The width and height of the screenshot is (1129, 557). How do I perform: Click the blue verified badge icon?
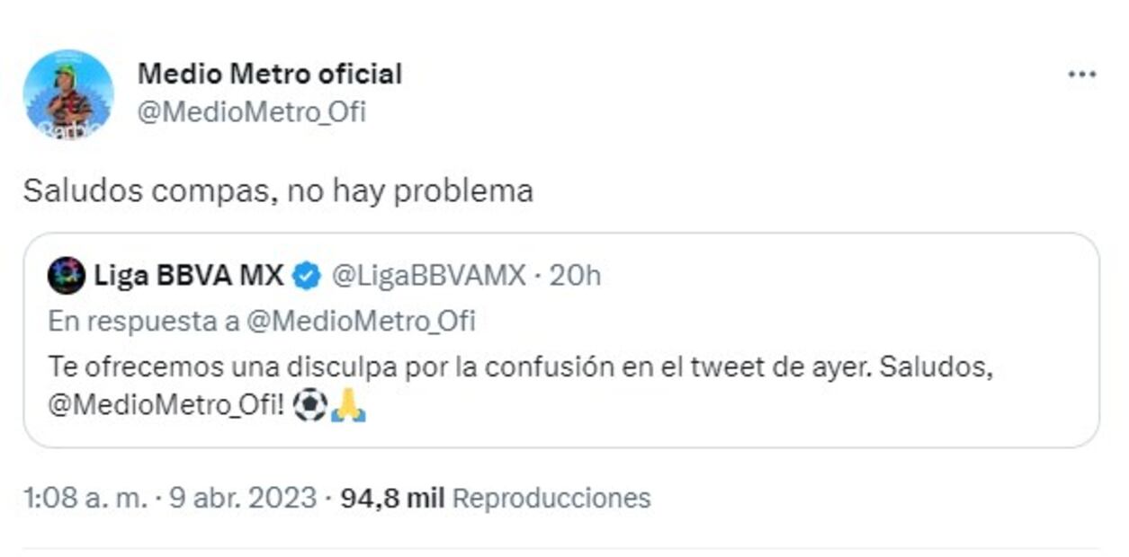(x=308, y=276)
